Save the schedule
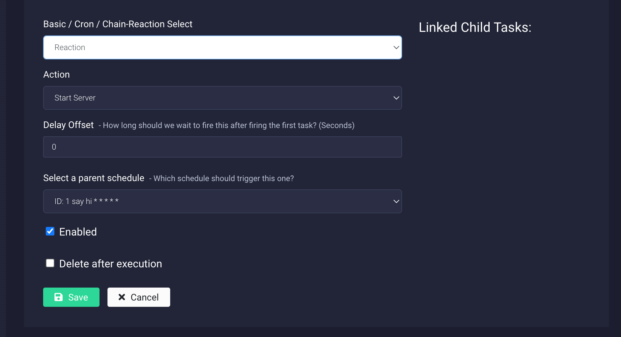 pos(71,297)
